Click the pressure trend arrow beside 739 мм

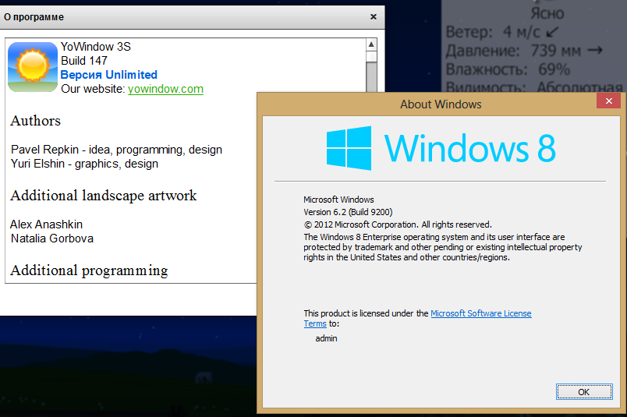click(x=594, y=51)
